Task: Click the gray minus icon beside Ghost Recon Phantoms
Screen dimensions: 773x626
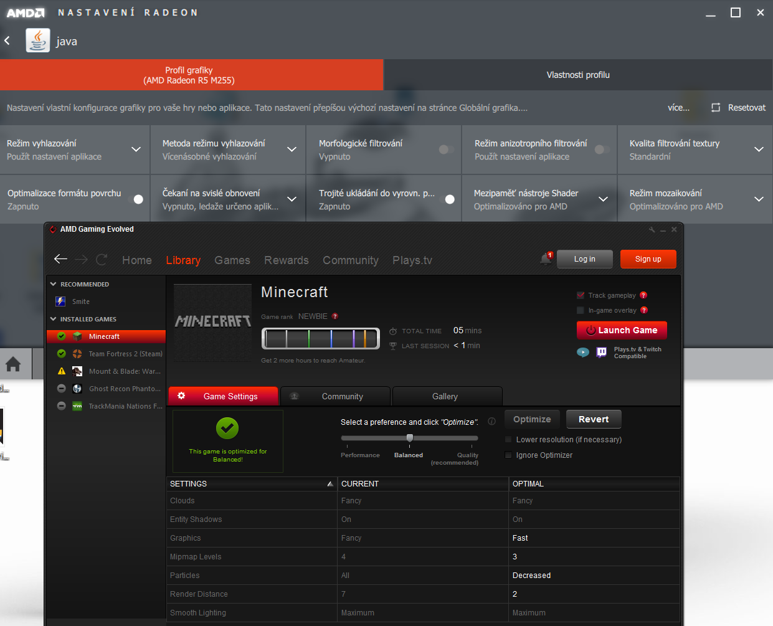Action: click(61, 389)
